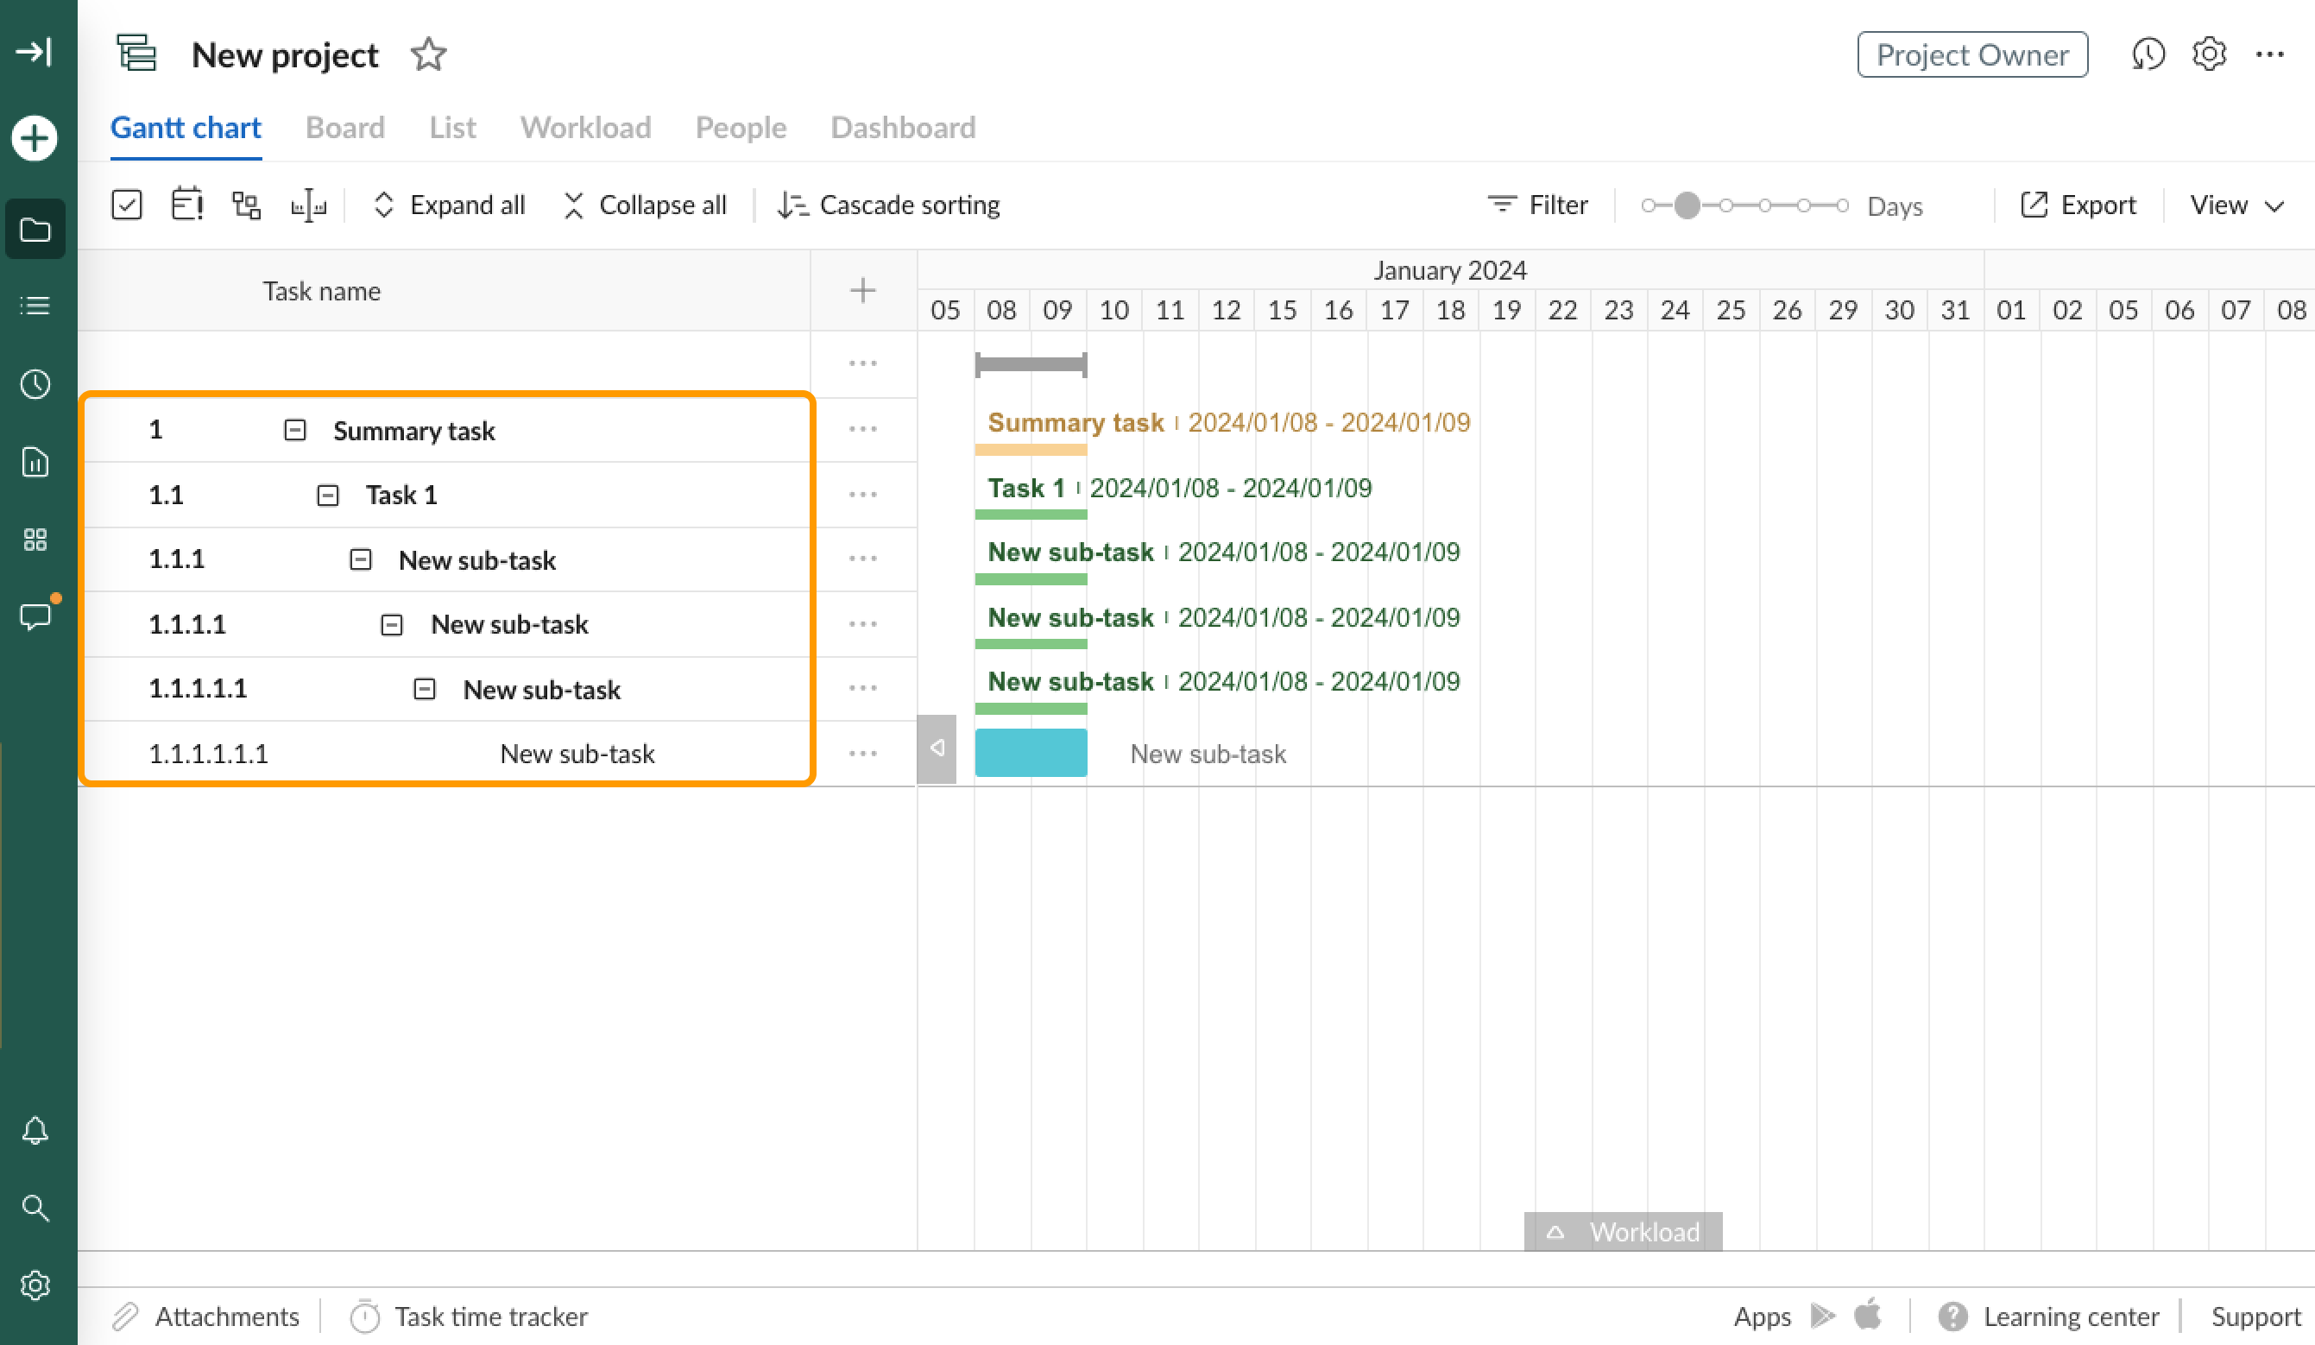Click the dependencies icon in toolbar
This screenshot has height=1345, width=2315.
245,204
